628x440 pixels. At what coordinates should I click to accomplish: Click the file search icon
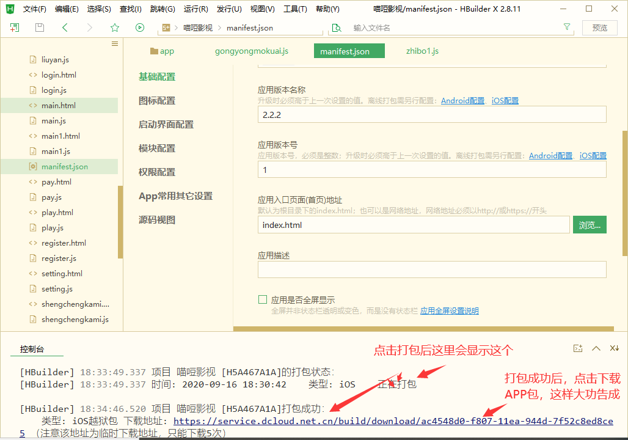[x=337, y=28]
